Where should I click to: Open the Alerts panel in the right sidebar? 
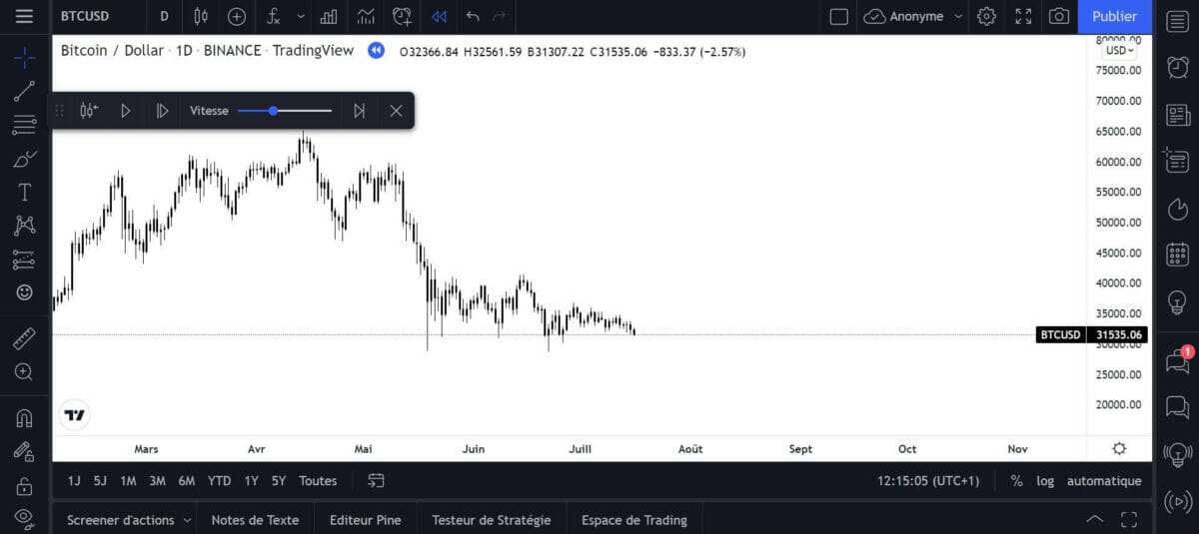coord(1177,67)
